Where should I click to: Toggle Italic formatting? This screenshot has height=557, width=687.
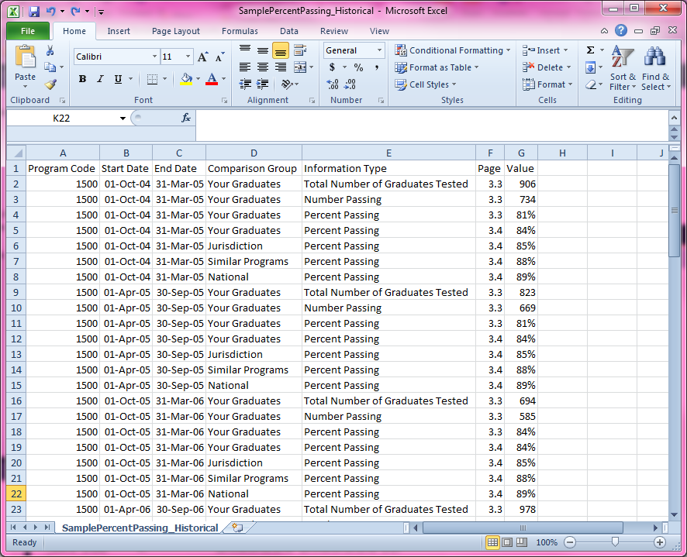coord(100,79)
